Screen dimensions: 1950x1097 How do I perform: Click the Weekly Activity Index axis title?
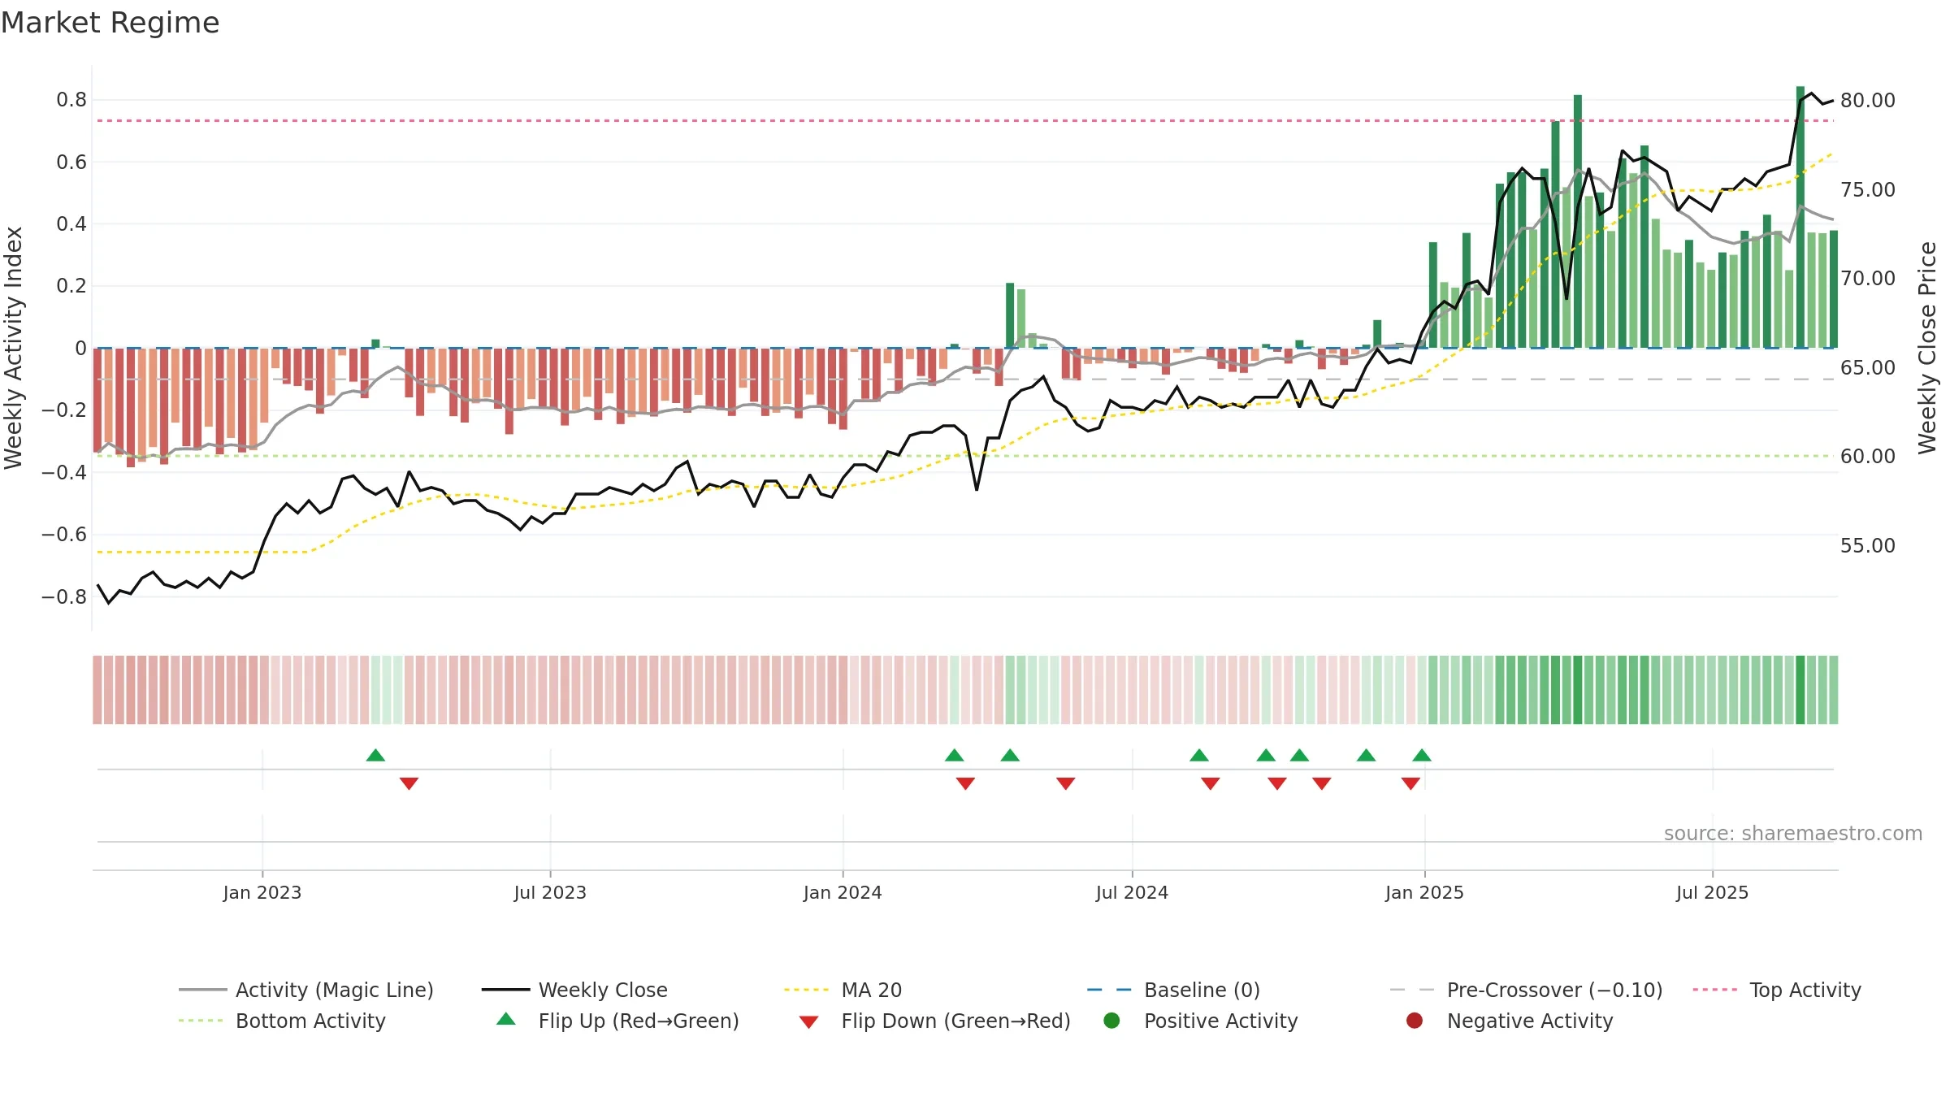click(x=13, y=348)
